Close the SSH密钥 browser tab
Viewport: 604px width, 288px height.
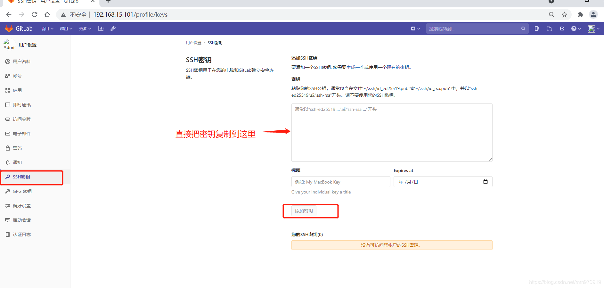pyautogui.click(x=93, y=1)
